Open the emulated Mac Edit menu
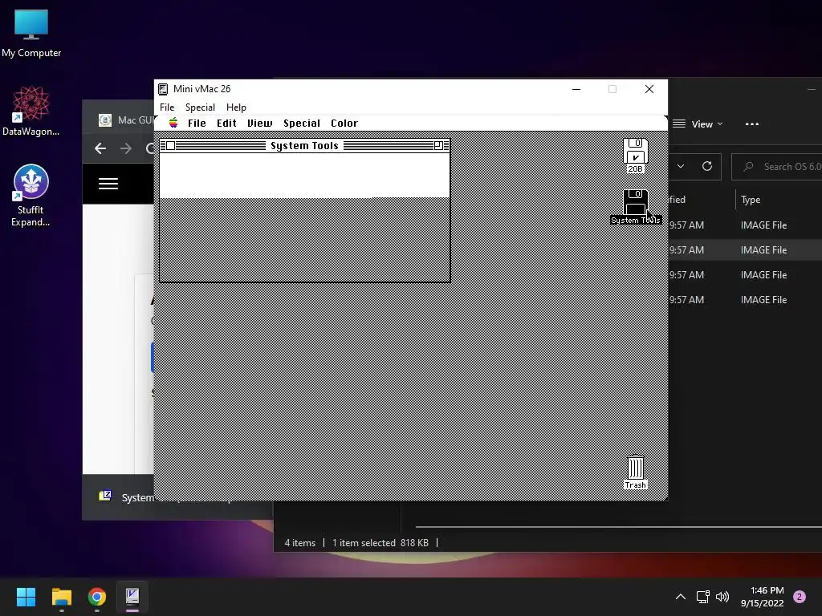Viewport: 822px width, 616px height. point(226,123)
